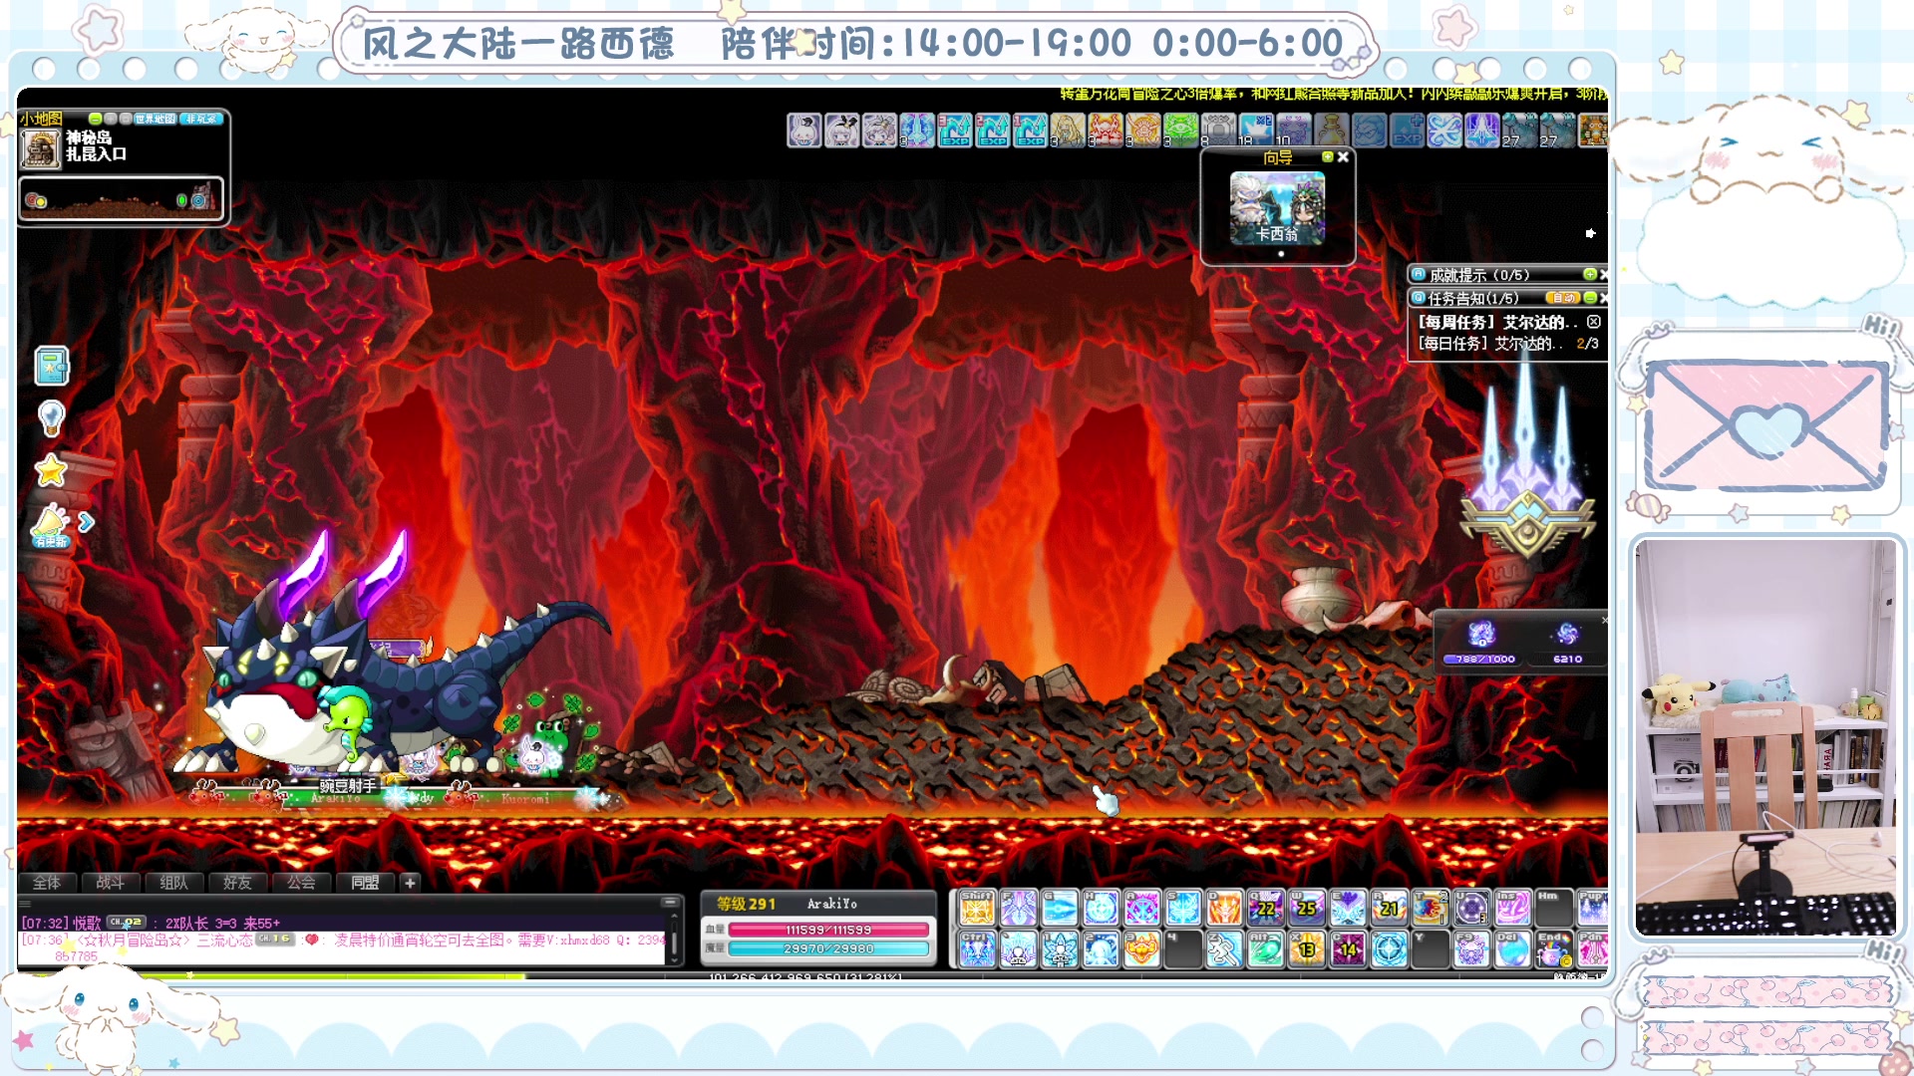This screenshot has width=1914, height=1076.
Task: Click the 等级 291 level display
Action: click(746, 904)
